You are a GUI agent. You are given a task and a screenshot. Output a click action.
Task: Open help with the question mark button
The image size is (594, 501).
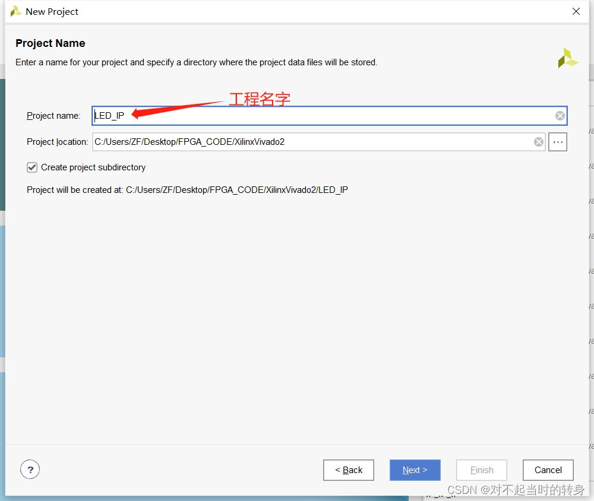click(x=30, y=470)
